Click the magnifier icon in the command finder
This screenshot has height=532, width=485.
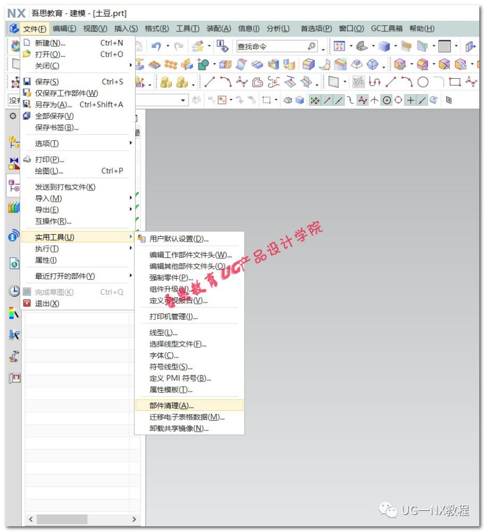(x=312, y=46)
